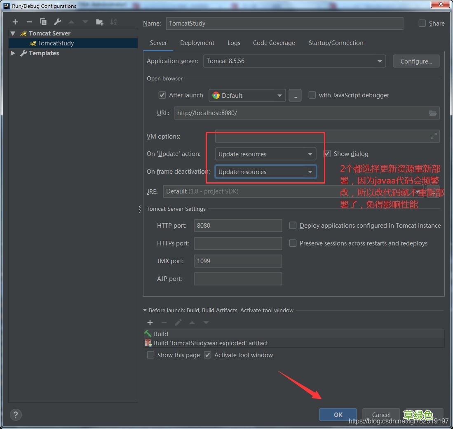Open Application server Tomcat 8.5.56 dropdown
453x429 pixels.
tap(295, 61)
